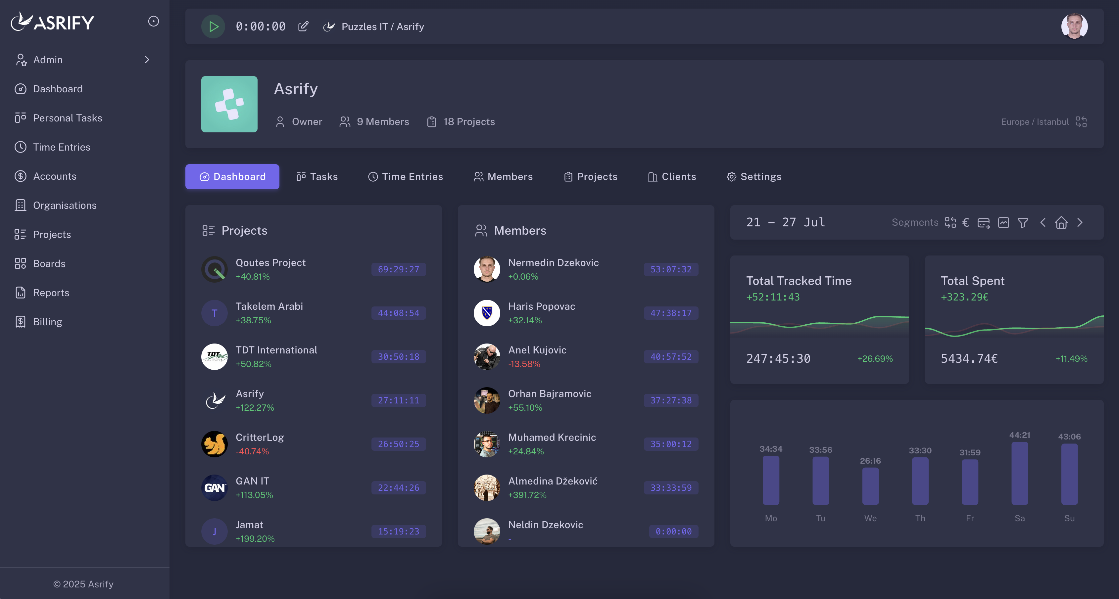Screen dimensions: 1119x599
Task: Expand the Admin menu chevron
Action: coord(147,60)
